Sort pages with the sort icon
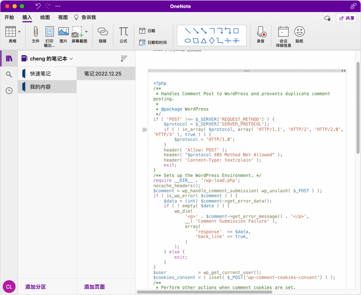The width and height of the screenshot is (361, 295). (124, 59)
